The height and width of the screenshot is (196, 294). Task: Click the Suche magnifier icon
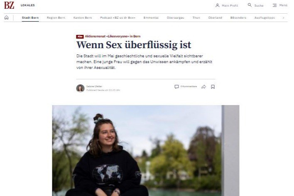point(250,5)
